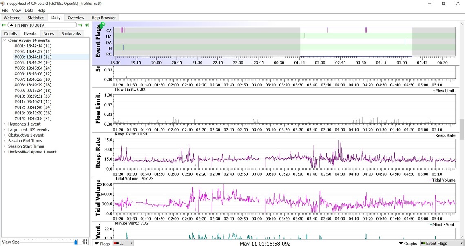This screenshot has width=465, height=246.
Task: Click the green pin on Event Flags graph
Action: (x=102, y=25)
